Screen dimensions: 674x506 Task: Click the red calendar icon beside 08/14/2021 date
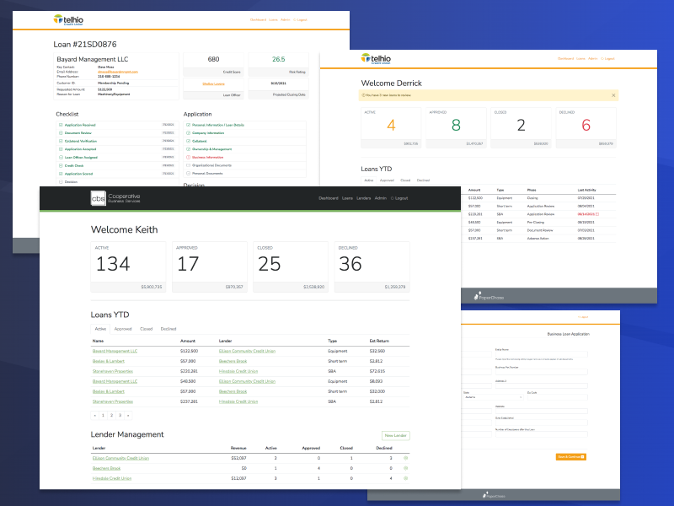click(x=597, y=214)
